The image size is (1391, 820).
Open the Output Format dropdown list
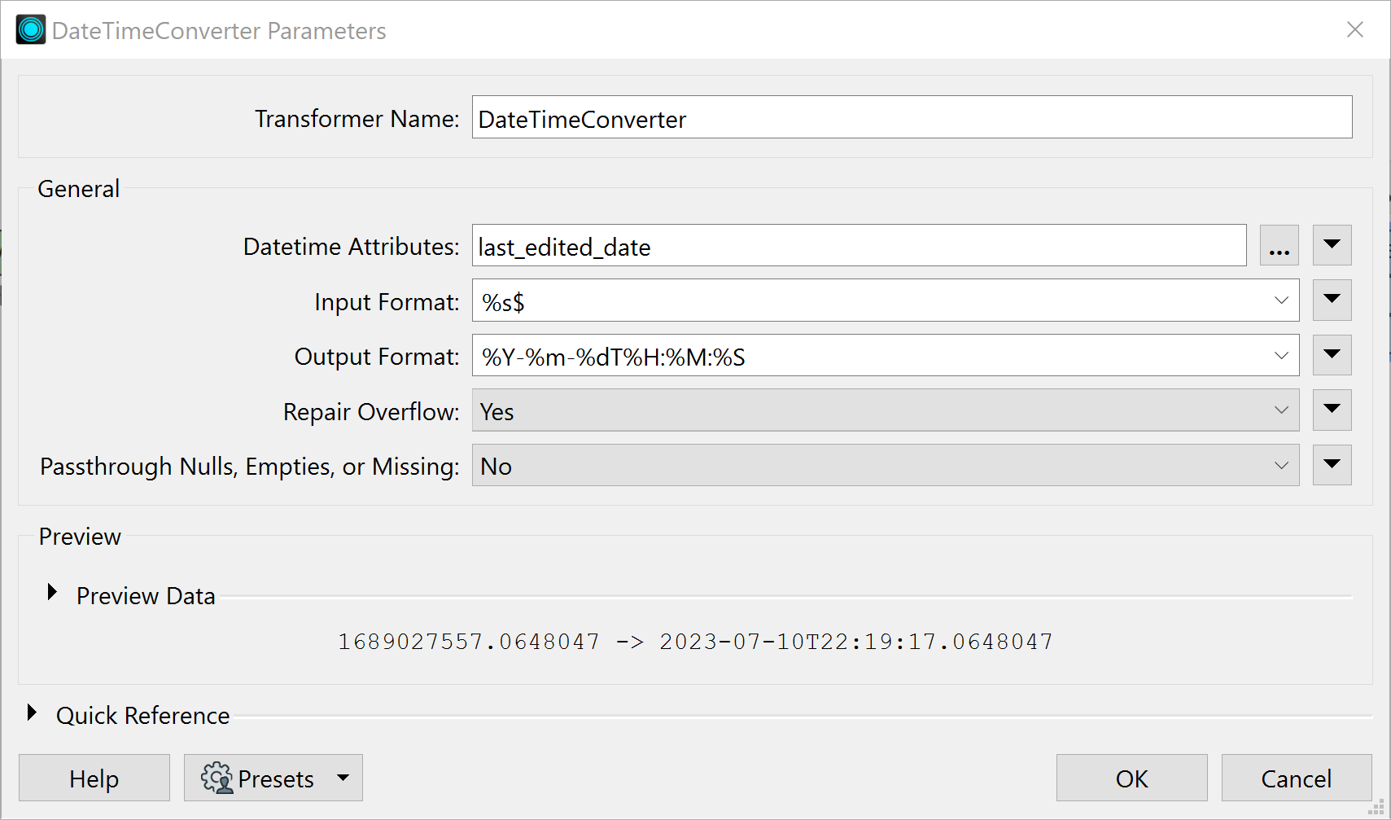pyautogui.click(x=1282, y=355)
